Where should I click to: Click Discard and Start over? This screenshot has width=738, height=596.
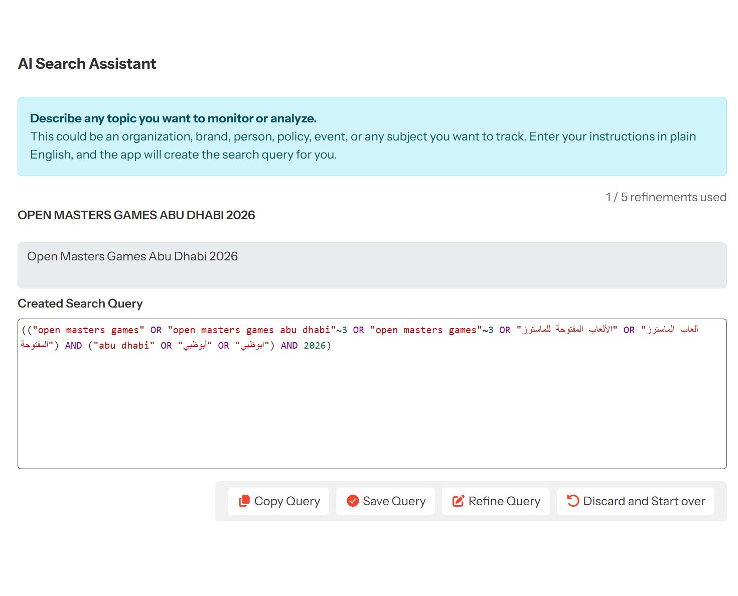coord(635,501)
